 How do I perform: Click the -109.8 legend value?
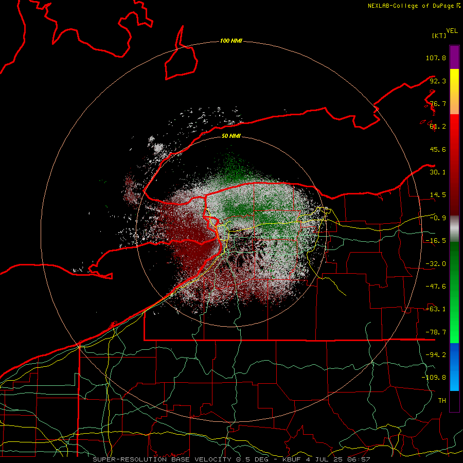pos(434,378)
